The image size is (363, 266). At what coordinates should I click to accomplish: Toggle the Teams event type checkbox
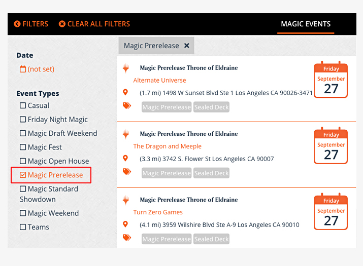click(23, 226)
